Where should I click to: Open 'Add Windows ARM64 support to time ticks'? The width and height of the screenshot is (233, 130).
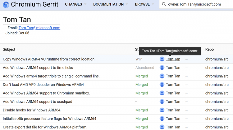click(x=38, y=68)
